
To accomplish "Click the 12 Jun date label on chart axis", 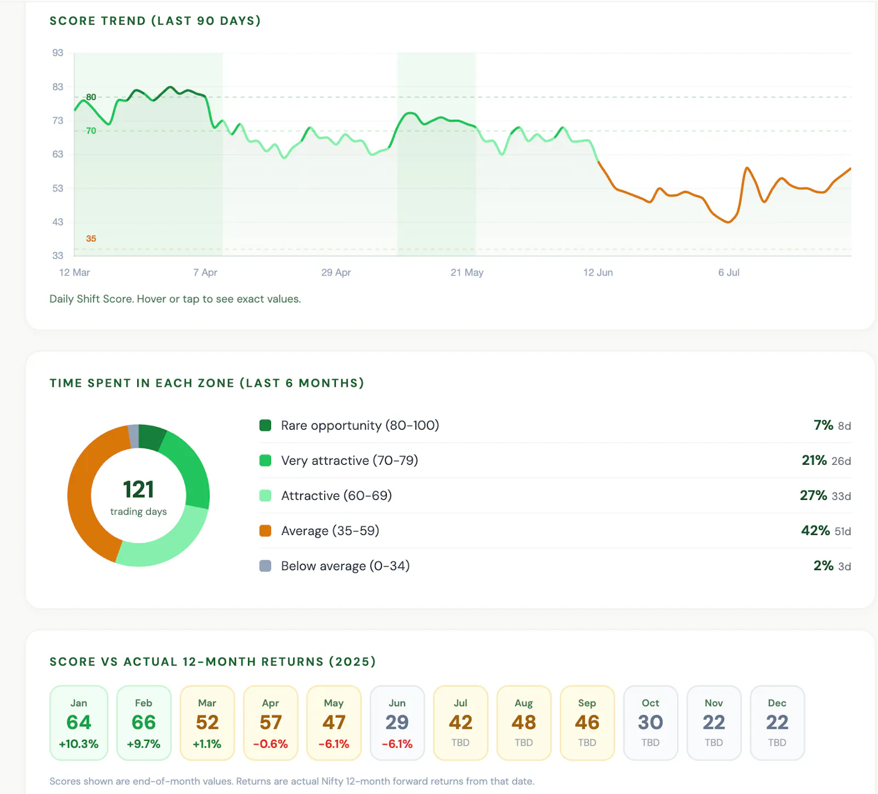I will 598,273.
